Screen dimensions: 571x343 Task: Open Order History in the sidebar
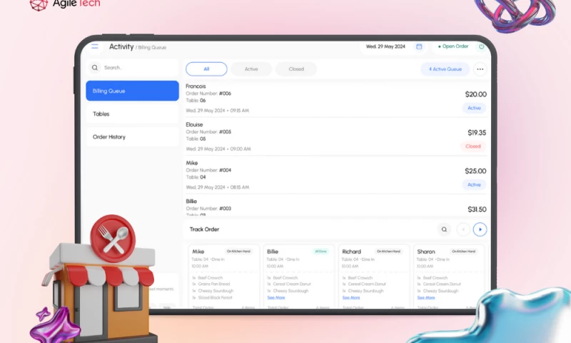[109, 136]
